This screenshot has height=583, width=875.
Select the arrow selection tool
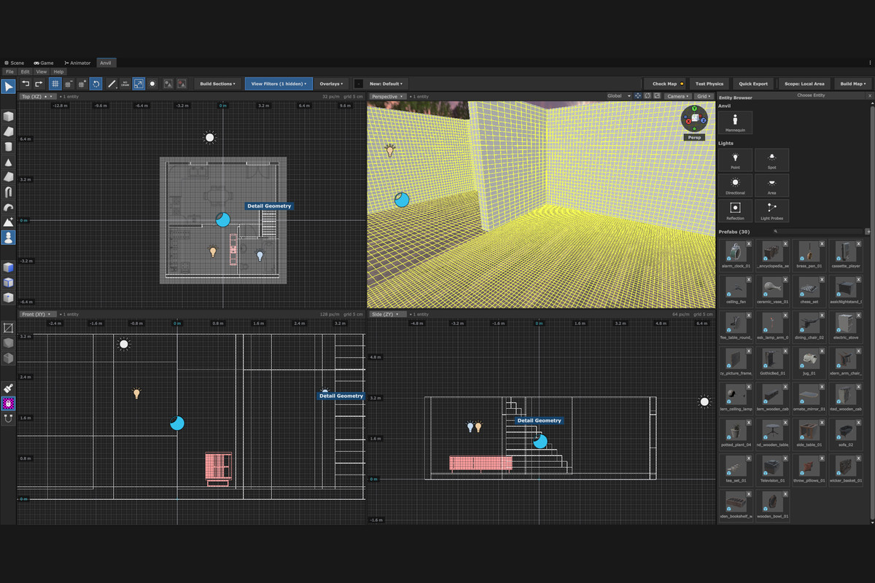click(x=8, y=87)
